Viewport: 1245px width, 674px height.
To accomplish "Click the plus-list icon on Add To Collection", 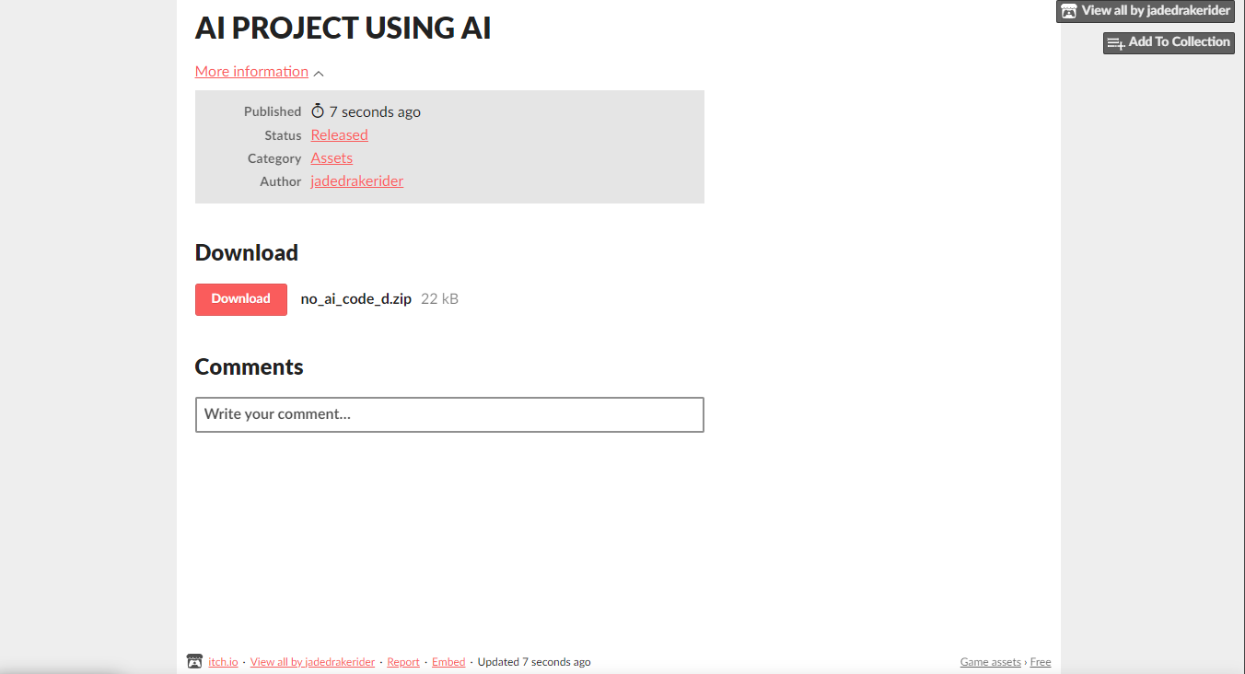I will coord(1115,42).
